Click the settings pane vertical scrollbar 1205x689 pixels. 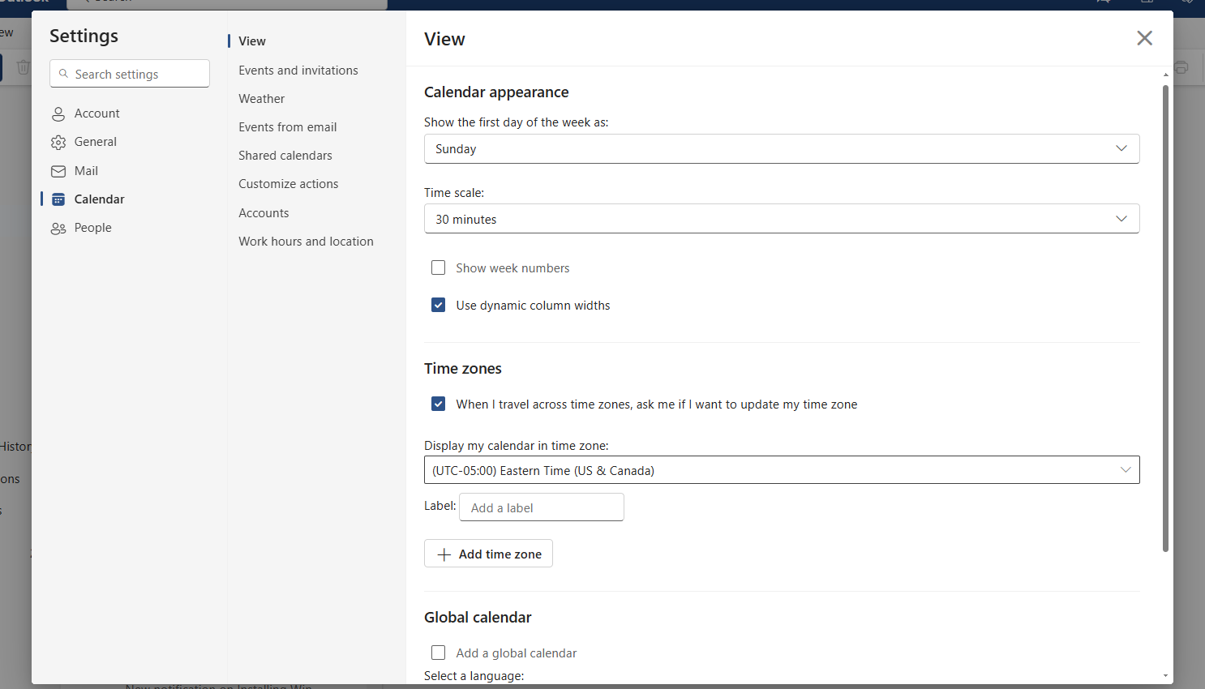1165,319
